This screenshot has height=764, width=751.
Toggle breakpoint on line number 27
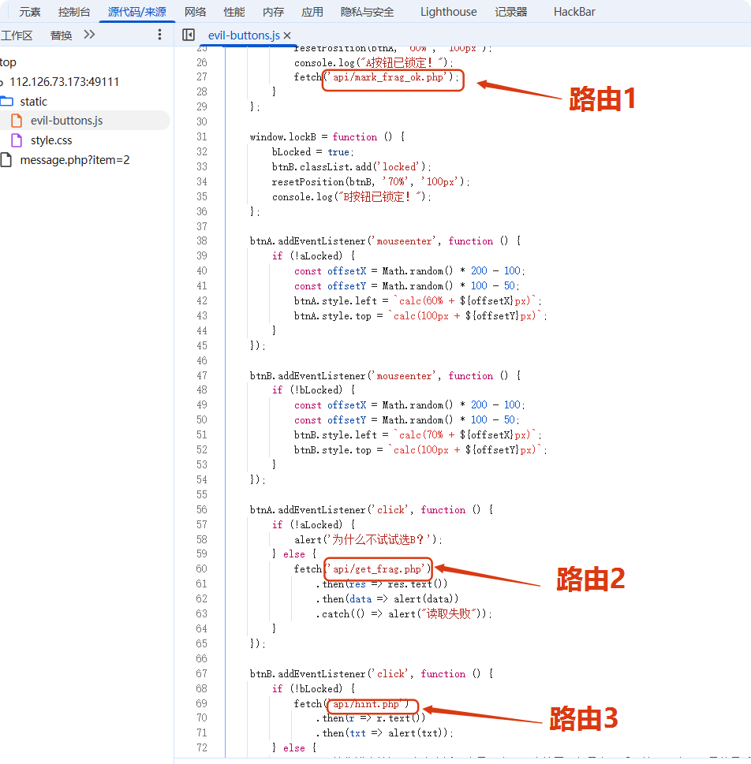(200, 77)
